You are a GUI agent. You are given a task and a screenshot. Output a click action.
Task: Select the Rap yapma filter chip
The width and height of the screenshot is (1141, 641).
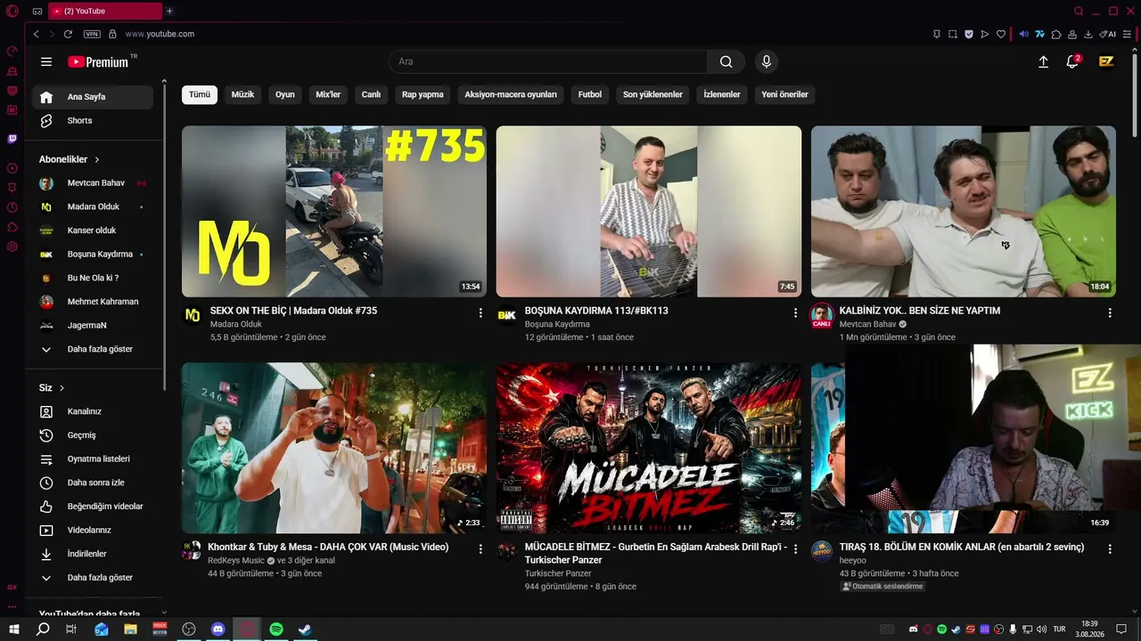tap(423, 94)
